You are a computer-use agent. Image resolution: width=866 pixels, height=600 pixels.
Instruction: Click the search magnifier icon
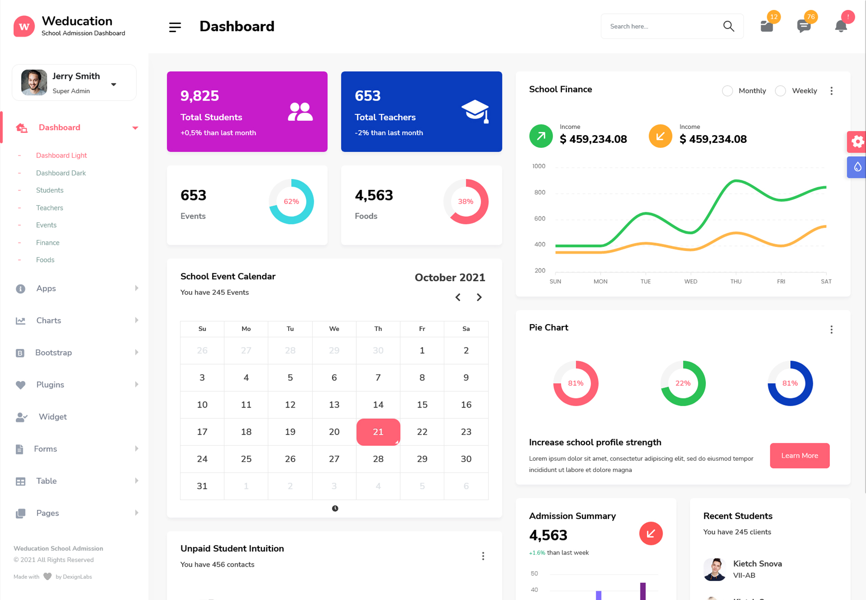tap(728, 26)
